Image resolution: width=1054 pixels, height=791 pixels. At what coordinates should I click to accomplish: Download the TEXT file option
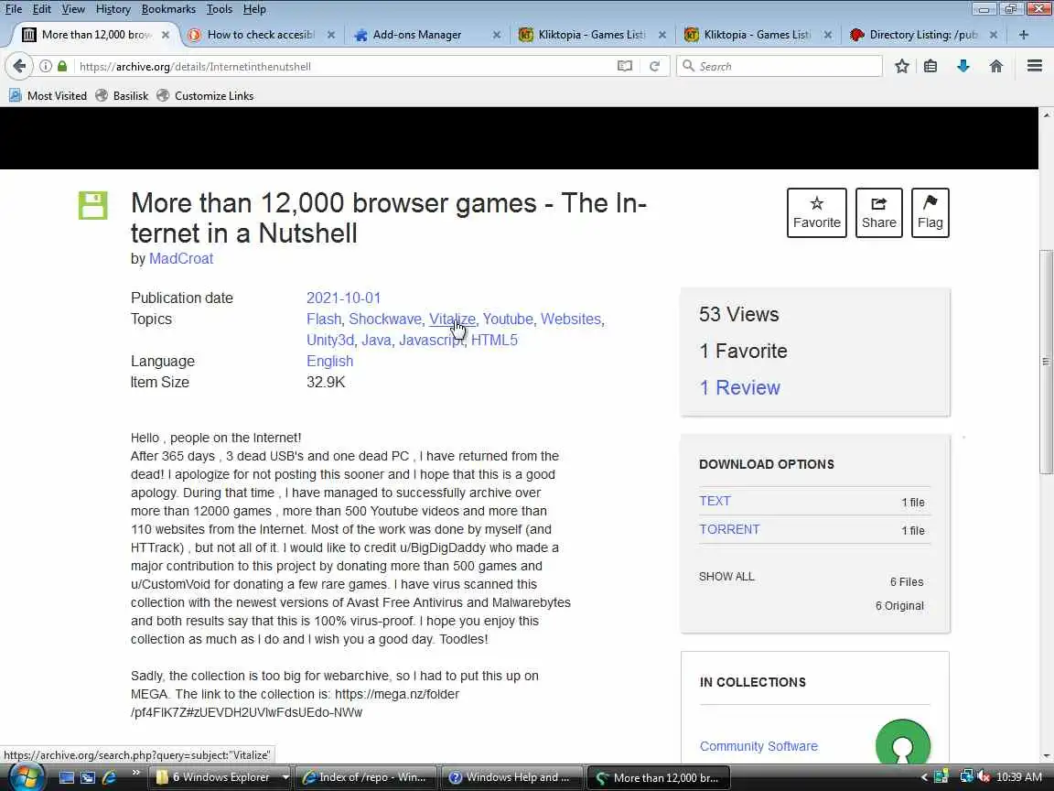[715, 501]
